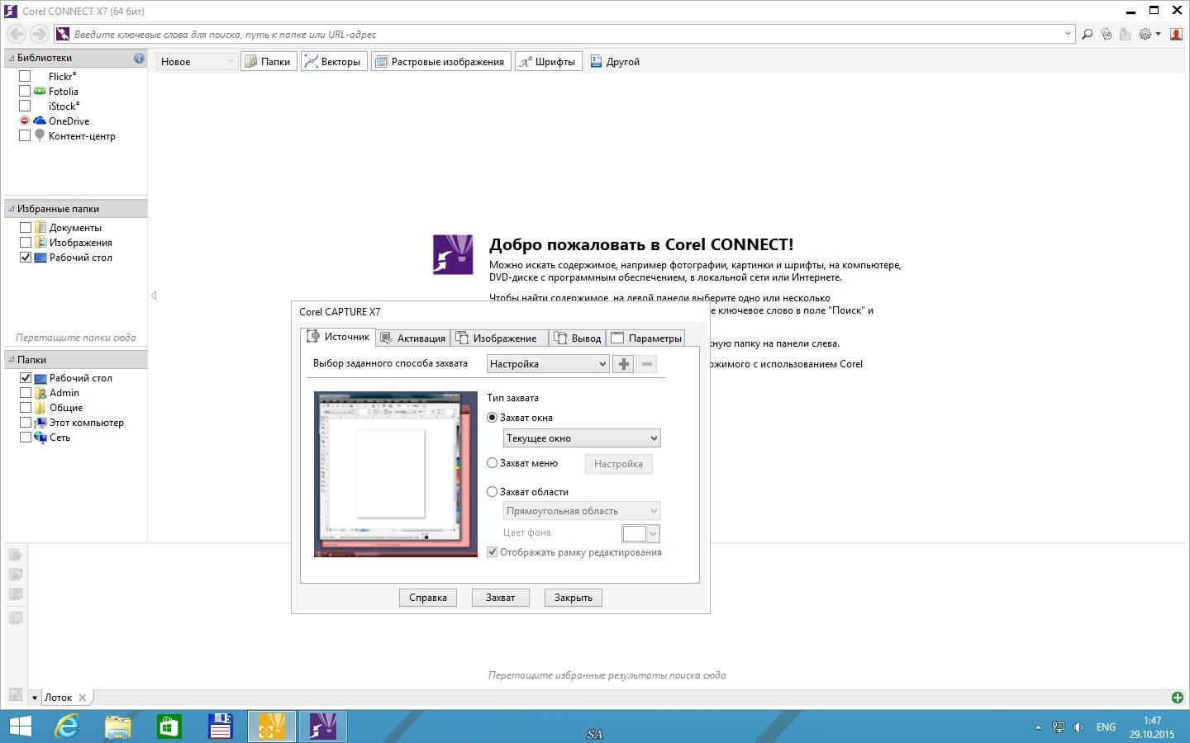The height and width of the screenshot is (743, 1190).
Task: Open the search tool in Corel CONNECT toolbar
Action: (x=1086, y=34)
